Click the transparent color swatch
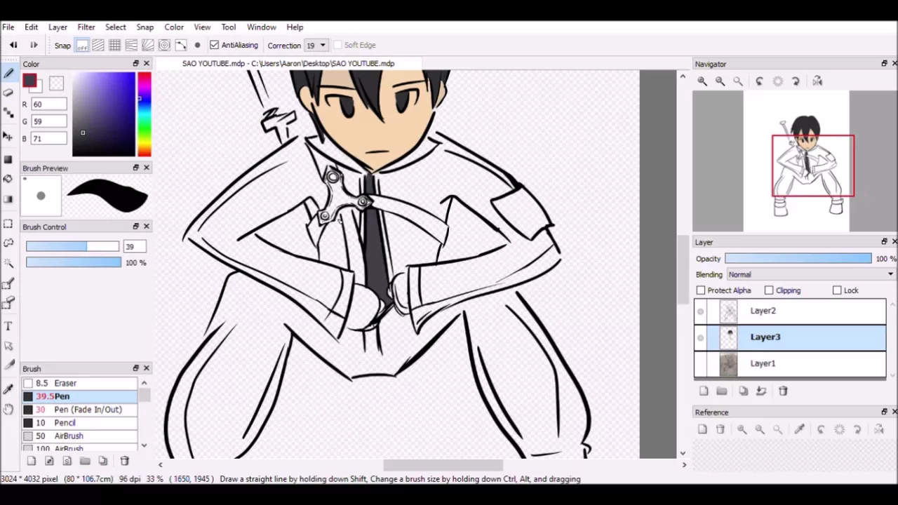Image resolution: width=898 pixels, height=505 pixels. tap(56, 83)
